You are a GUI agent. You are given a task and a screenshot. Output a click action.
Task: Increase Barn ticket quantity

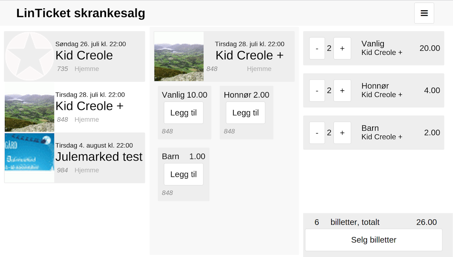[342, 133]
